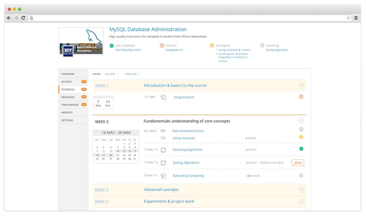
Task: Click the yellow in-progress arrow on Using invariants row
Action: coord(301,137)
